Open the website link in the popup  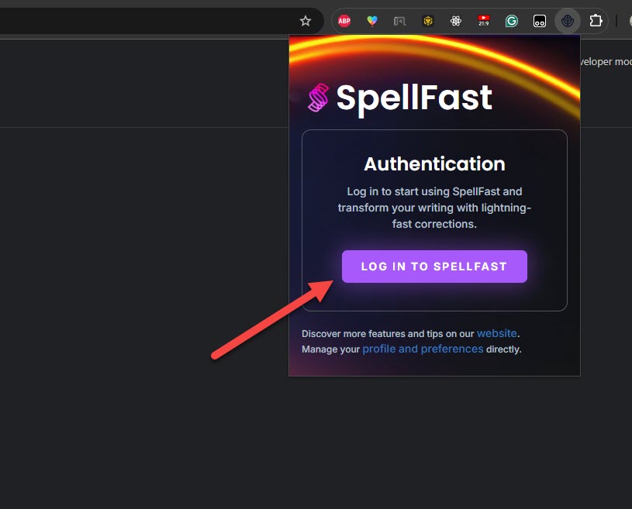tap(496, 333)
